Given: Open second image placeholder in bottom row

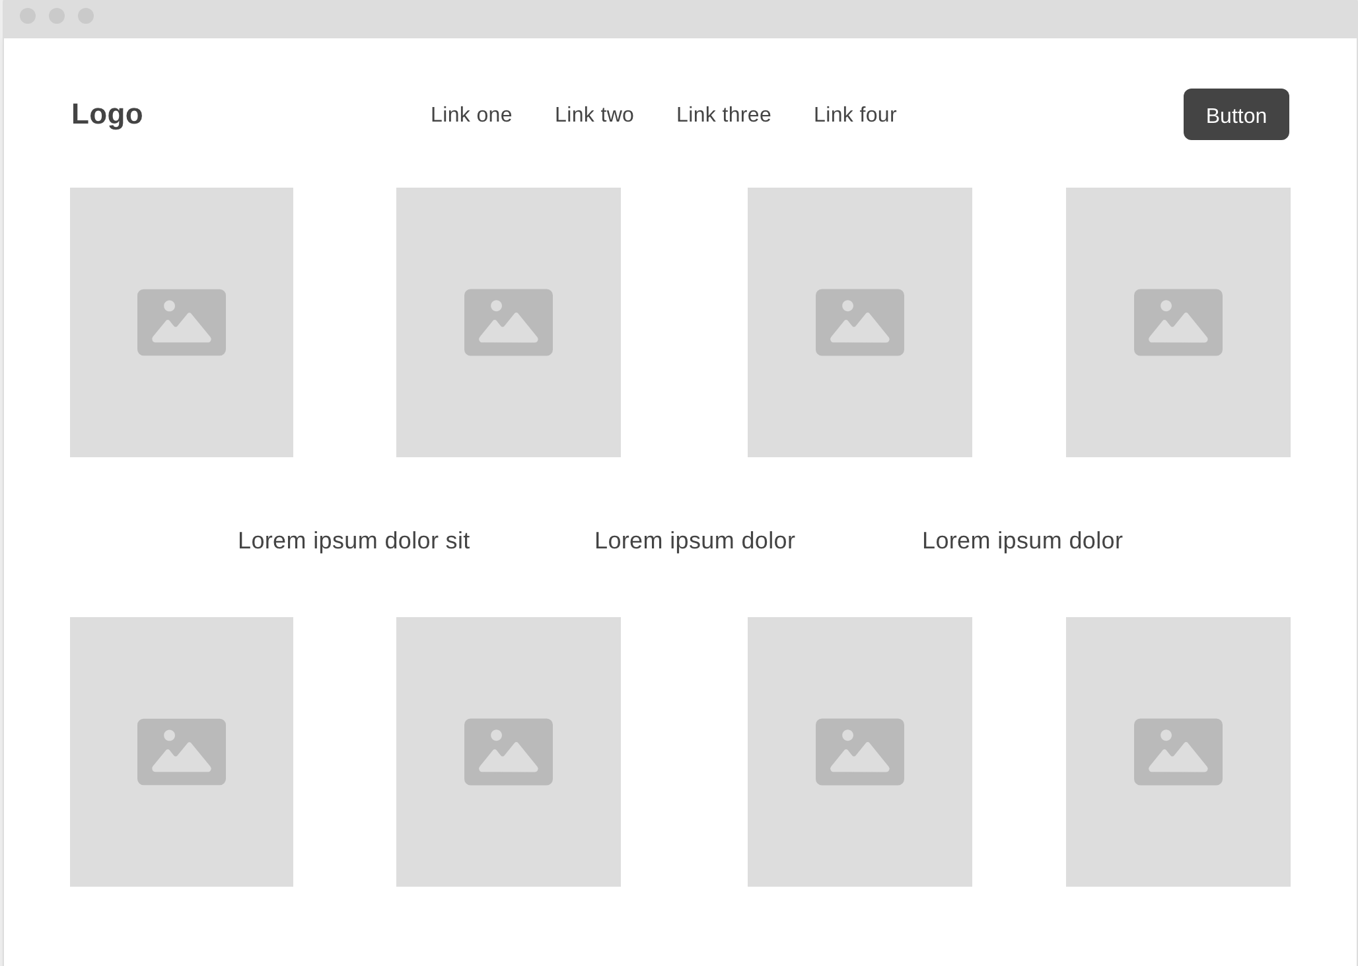Looking at the screenshot, I should pyautogui.click(x=509, y=752).
